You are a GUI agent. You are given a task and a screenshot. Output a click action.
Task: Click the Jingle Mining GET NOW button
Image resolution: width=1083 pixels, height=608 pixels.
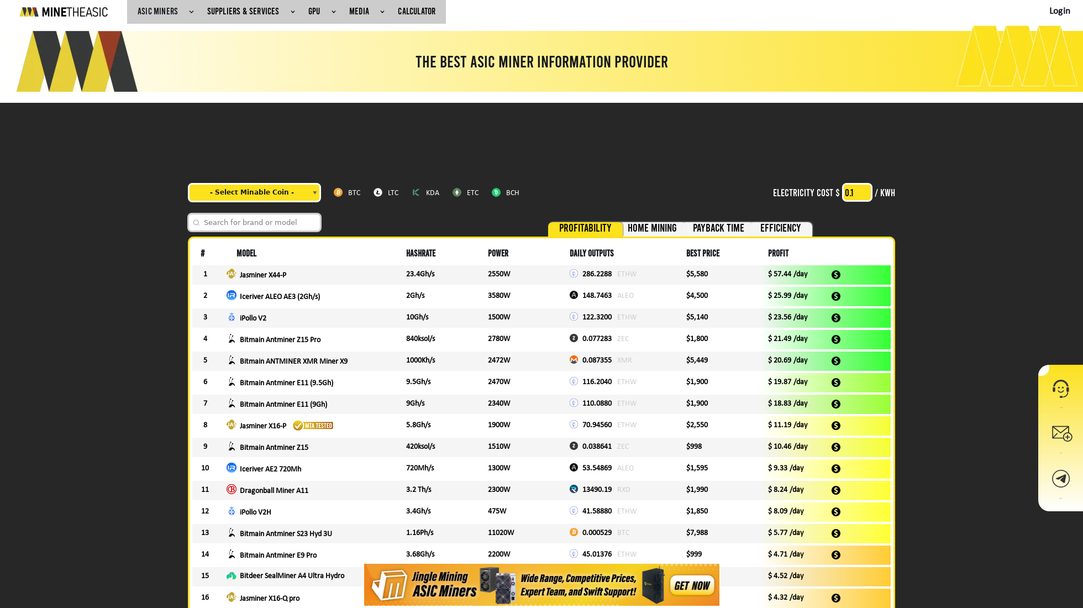pos(692,585)
